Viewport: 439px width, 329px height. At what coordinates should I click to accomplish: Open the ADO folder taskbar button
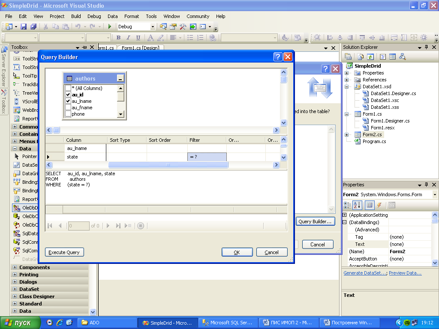(107, 323)
